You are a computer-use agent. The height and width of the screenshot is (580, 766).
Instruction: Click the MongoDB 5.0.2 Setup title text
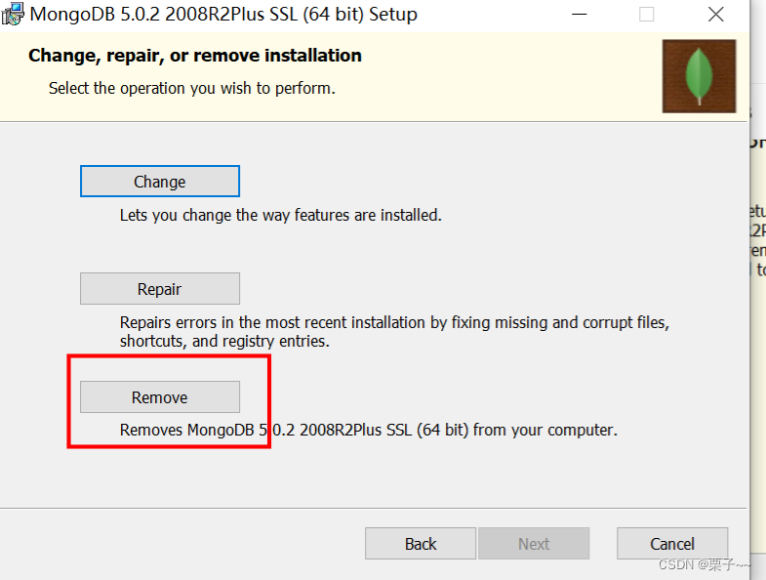(224, 15)
